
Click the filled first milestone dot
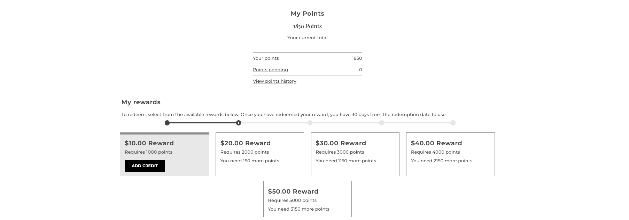[x=167, y=123]
